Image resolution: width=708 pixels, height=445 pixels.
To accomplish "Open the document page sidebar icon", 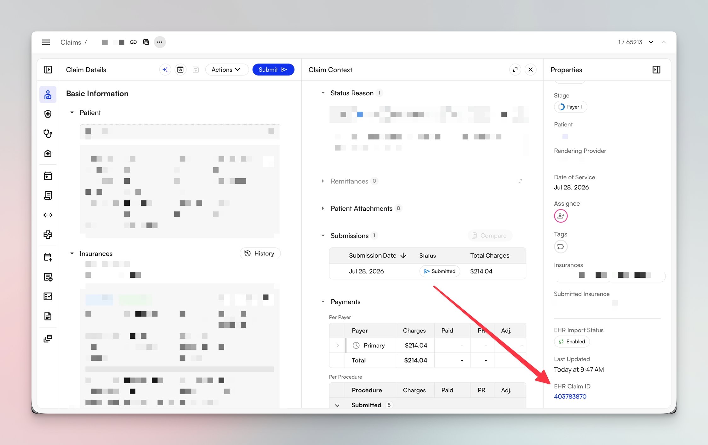I will (x=48, y=316).
